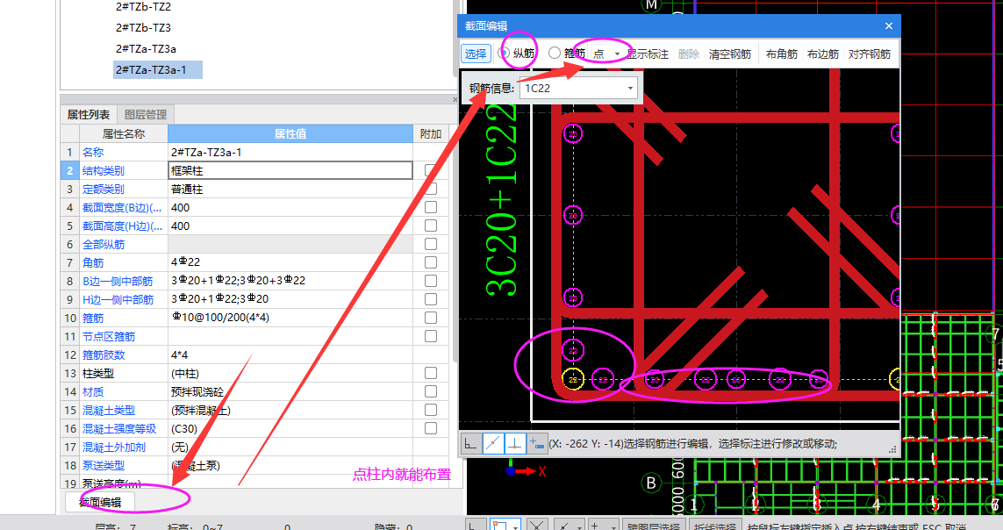Click the 对齐钢筋 toolbar button

(x=870, y=54)
